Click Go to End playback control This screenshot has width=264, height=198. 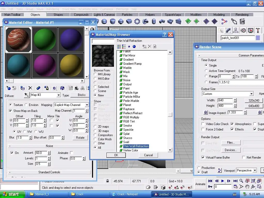[235, 181]
